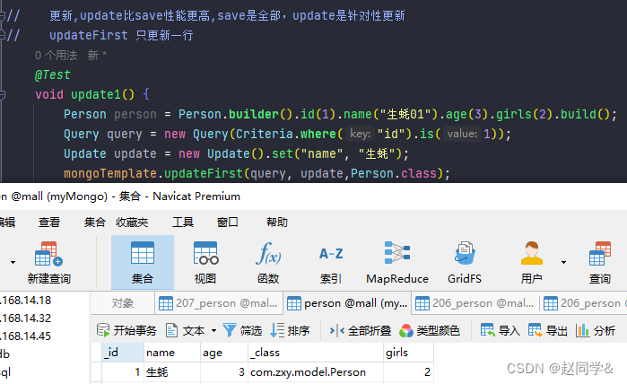Viewport: 627px width, 384px height.
Task: Expand the Text (文本) dropdown arrow
Action: [213, 331]
